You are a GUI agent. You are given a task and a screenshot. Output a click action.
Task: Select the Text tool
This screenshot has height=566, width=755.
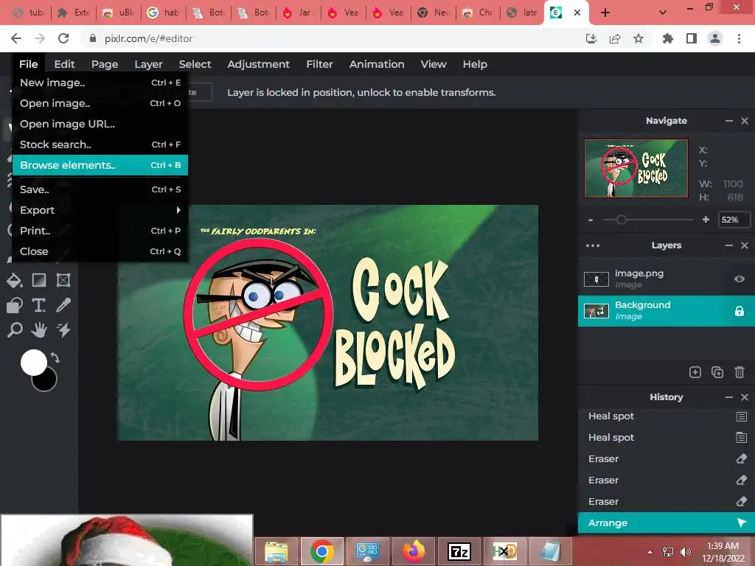(x=39, y=305)
